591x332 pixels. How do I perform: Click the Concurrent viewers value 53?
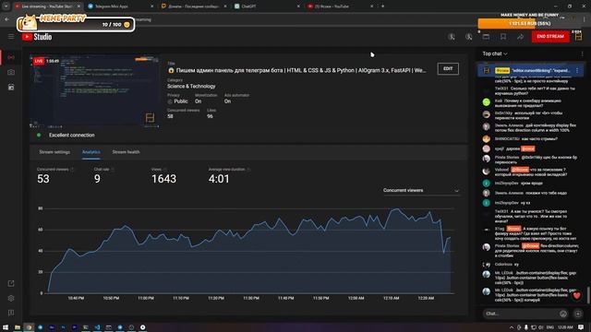[x=43, y=179]
